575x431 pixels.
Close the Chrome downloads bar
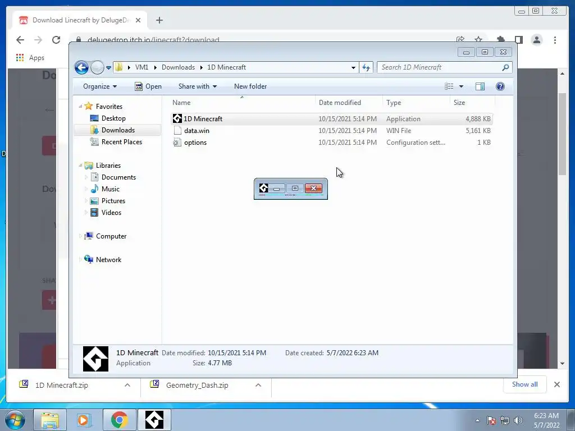(x=556, y=384)
